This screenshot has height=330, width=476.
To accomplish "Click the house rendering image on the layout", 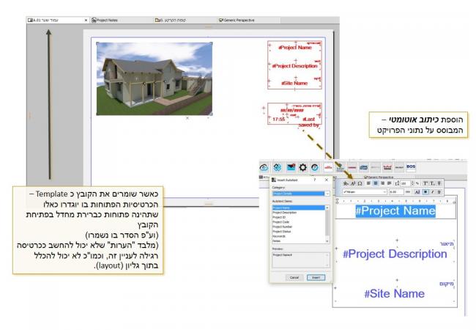I will 154,77.
